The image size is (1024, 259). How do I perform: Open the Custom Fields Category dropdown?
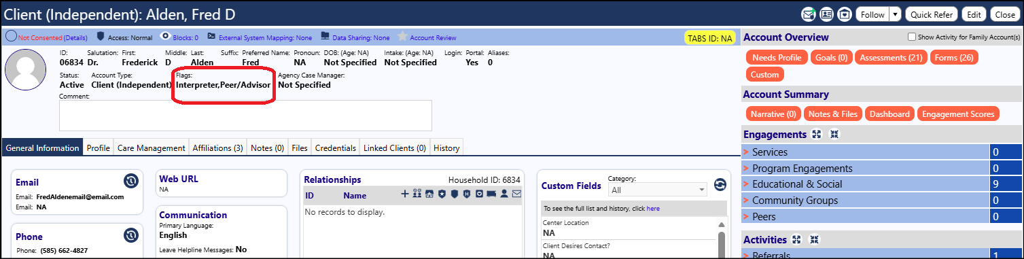tap(657, 190)
